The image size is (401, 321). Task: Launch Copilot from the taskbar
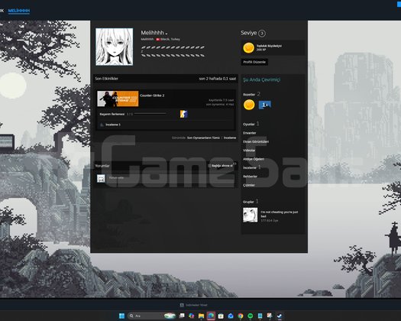point(191,316)
